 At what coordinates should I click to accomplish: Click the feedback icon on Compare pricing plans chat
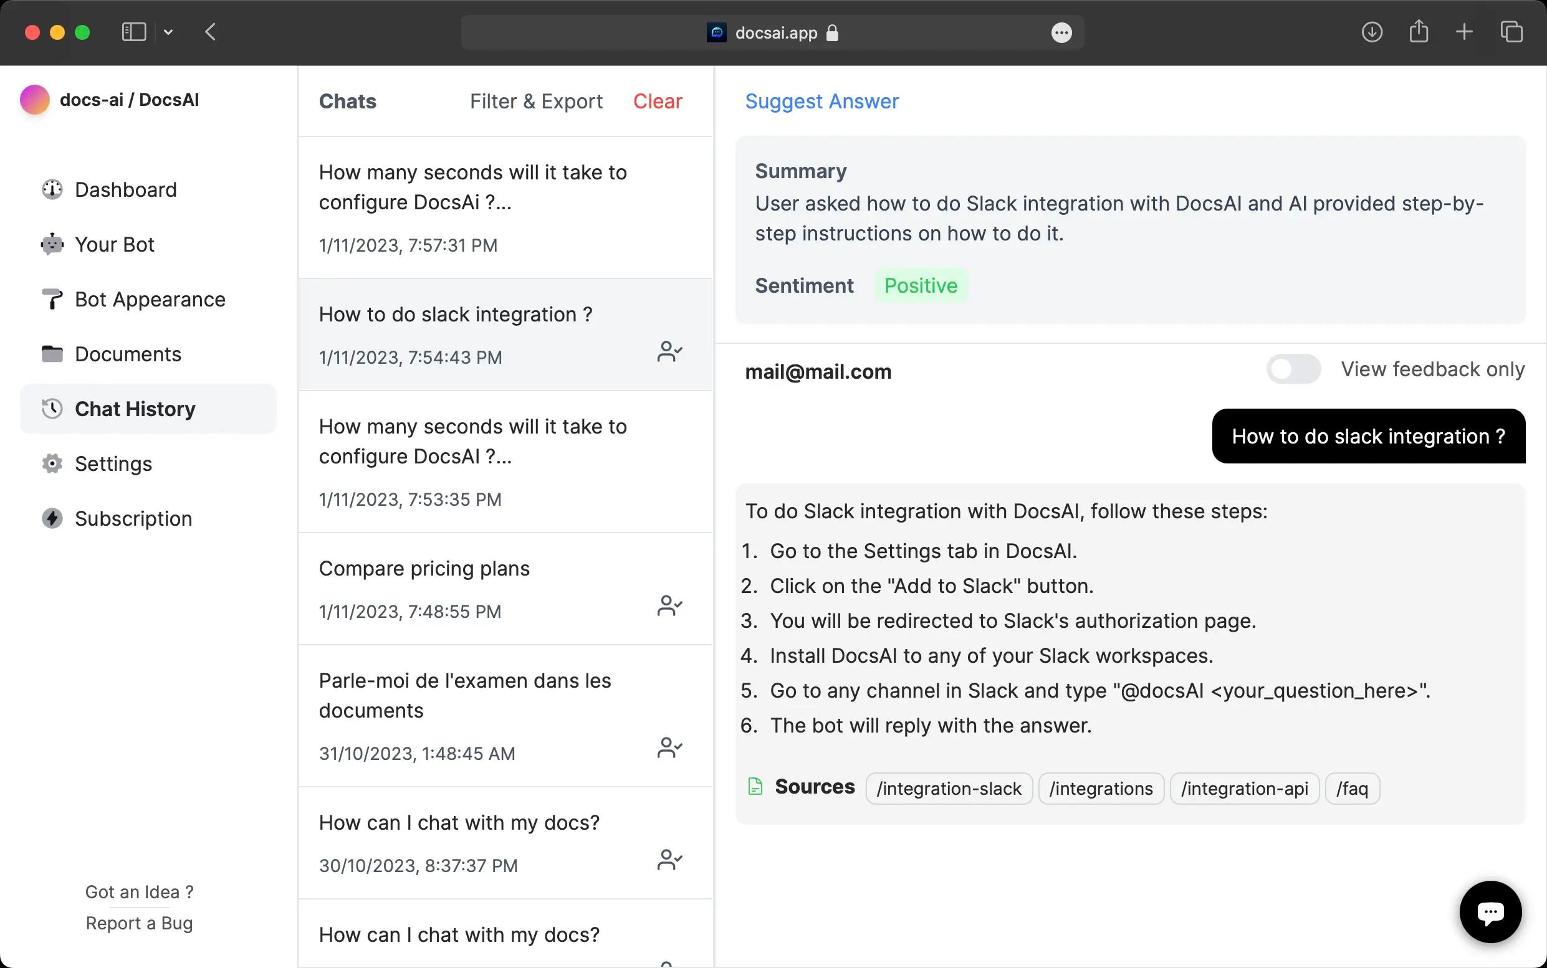coord(670,605)
